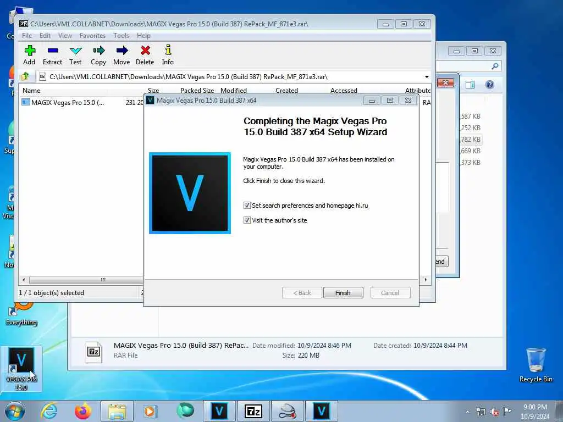Click the Explorer search magnifier icon
563x422 pixels.
click(495, 66)
